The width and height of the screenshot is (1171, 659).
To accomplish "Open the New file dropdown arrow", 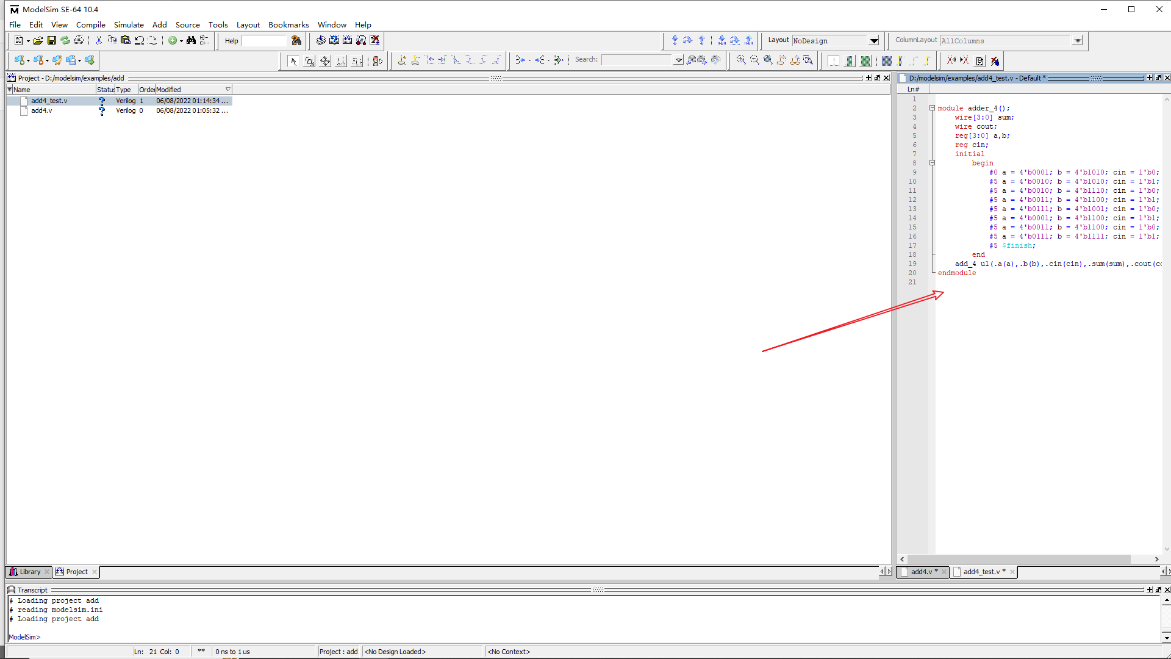I will pyautogui.click(x=28, y=41).
